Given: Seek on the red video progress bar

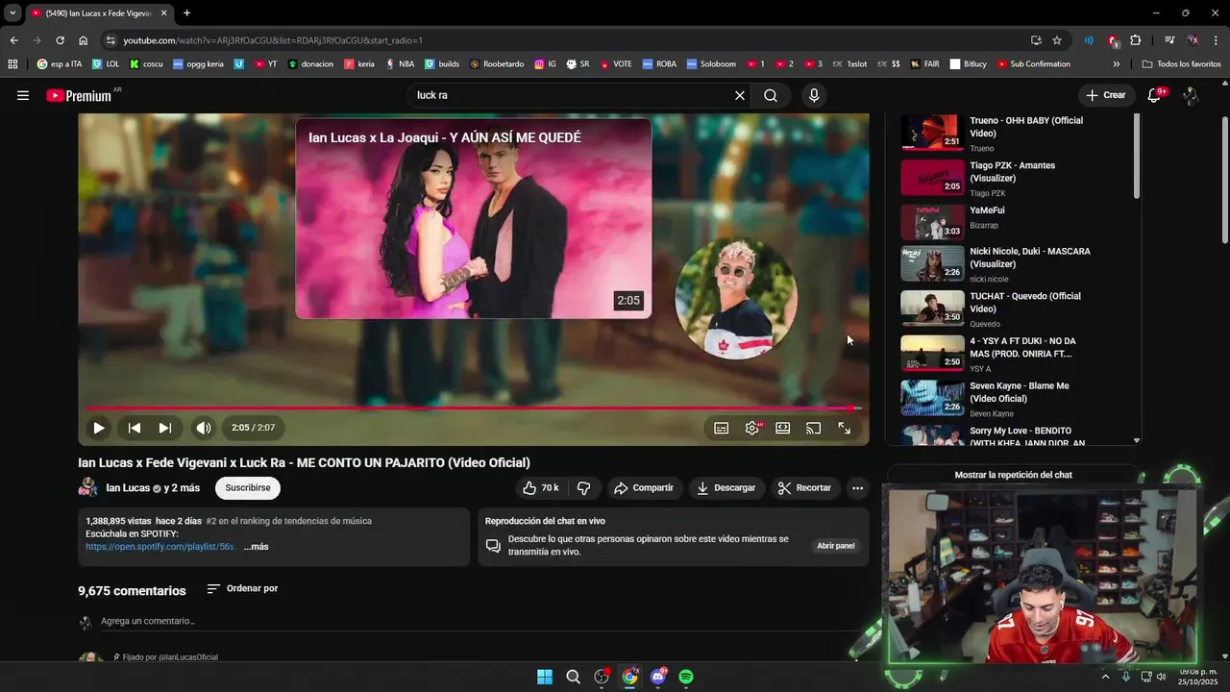Looking at the screenshot, I should (474, 408).
